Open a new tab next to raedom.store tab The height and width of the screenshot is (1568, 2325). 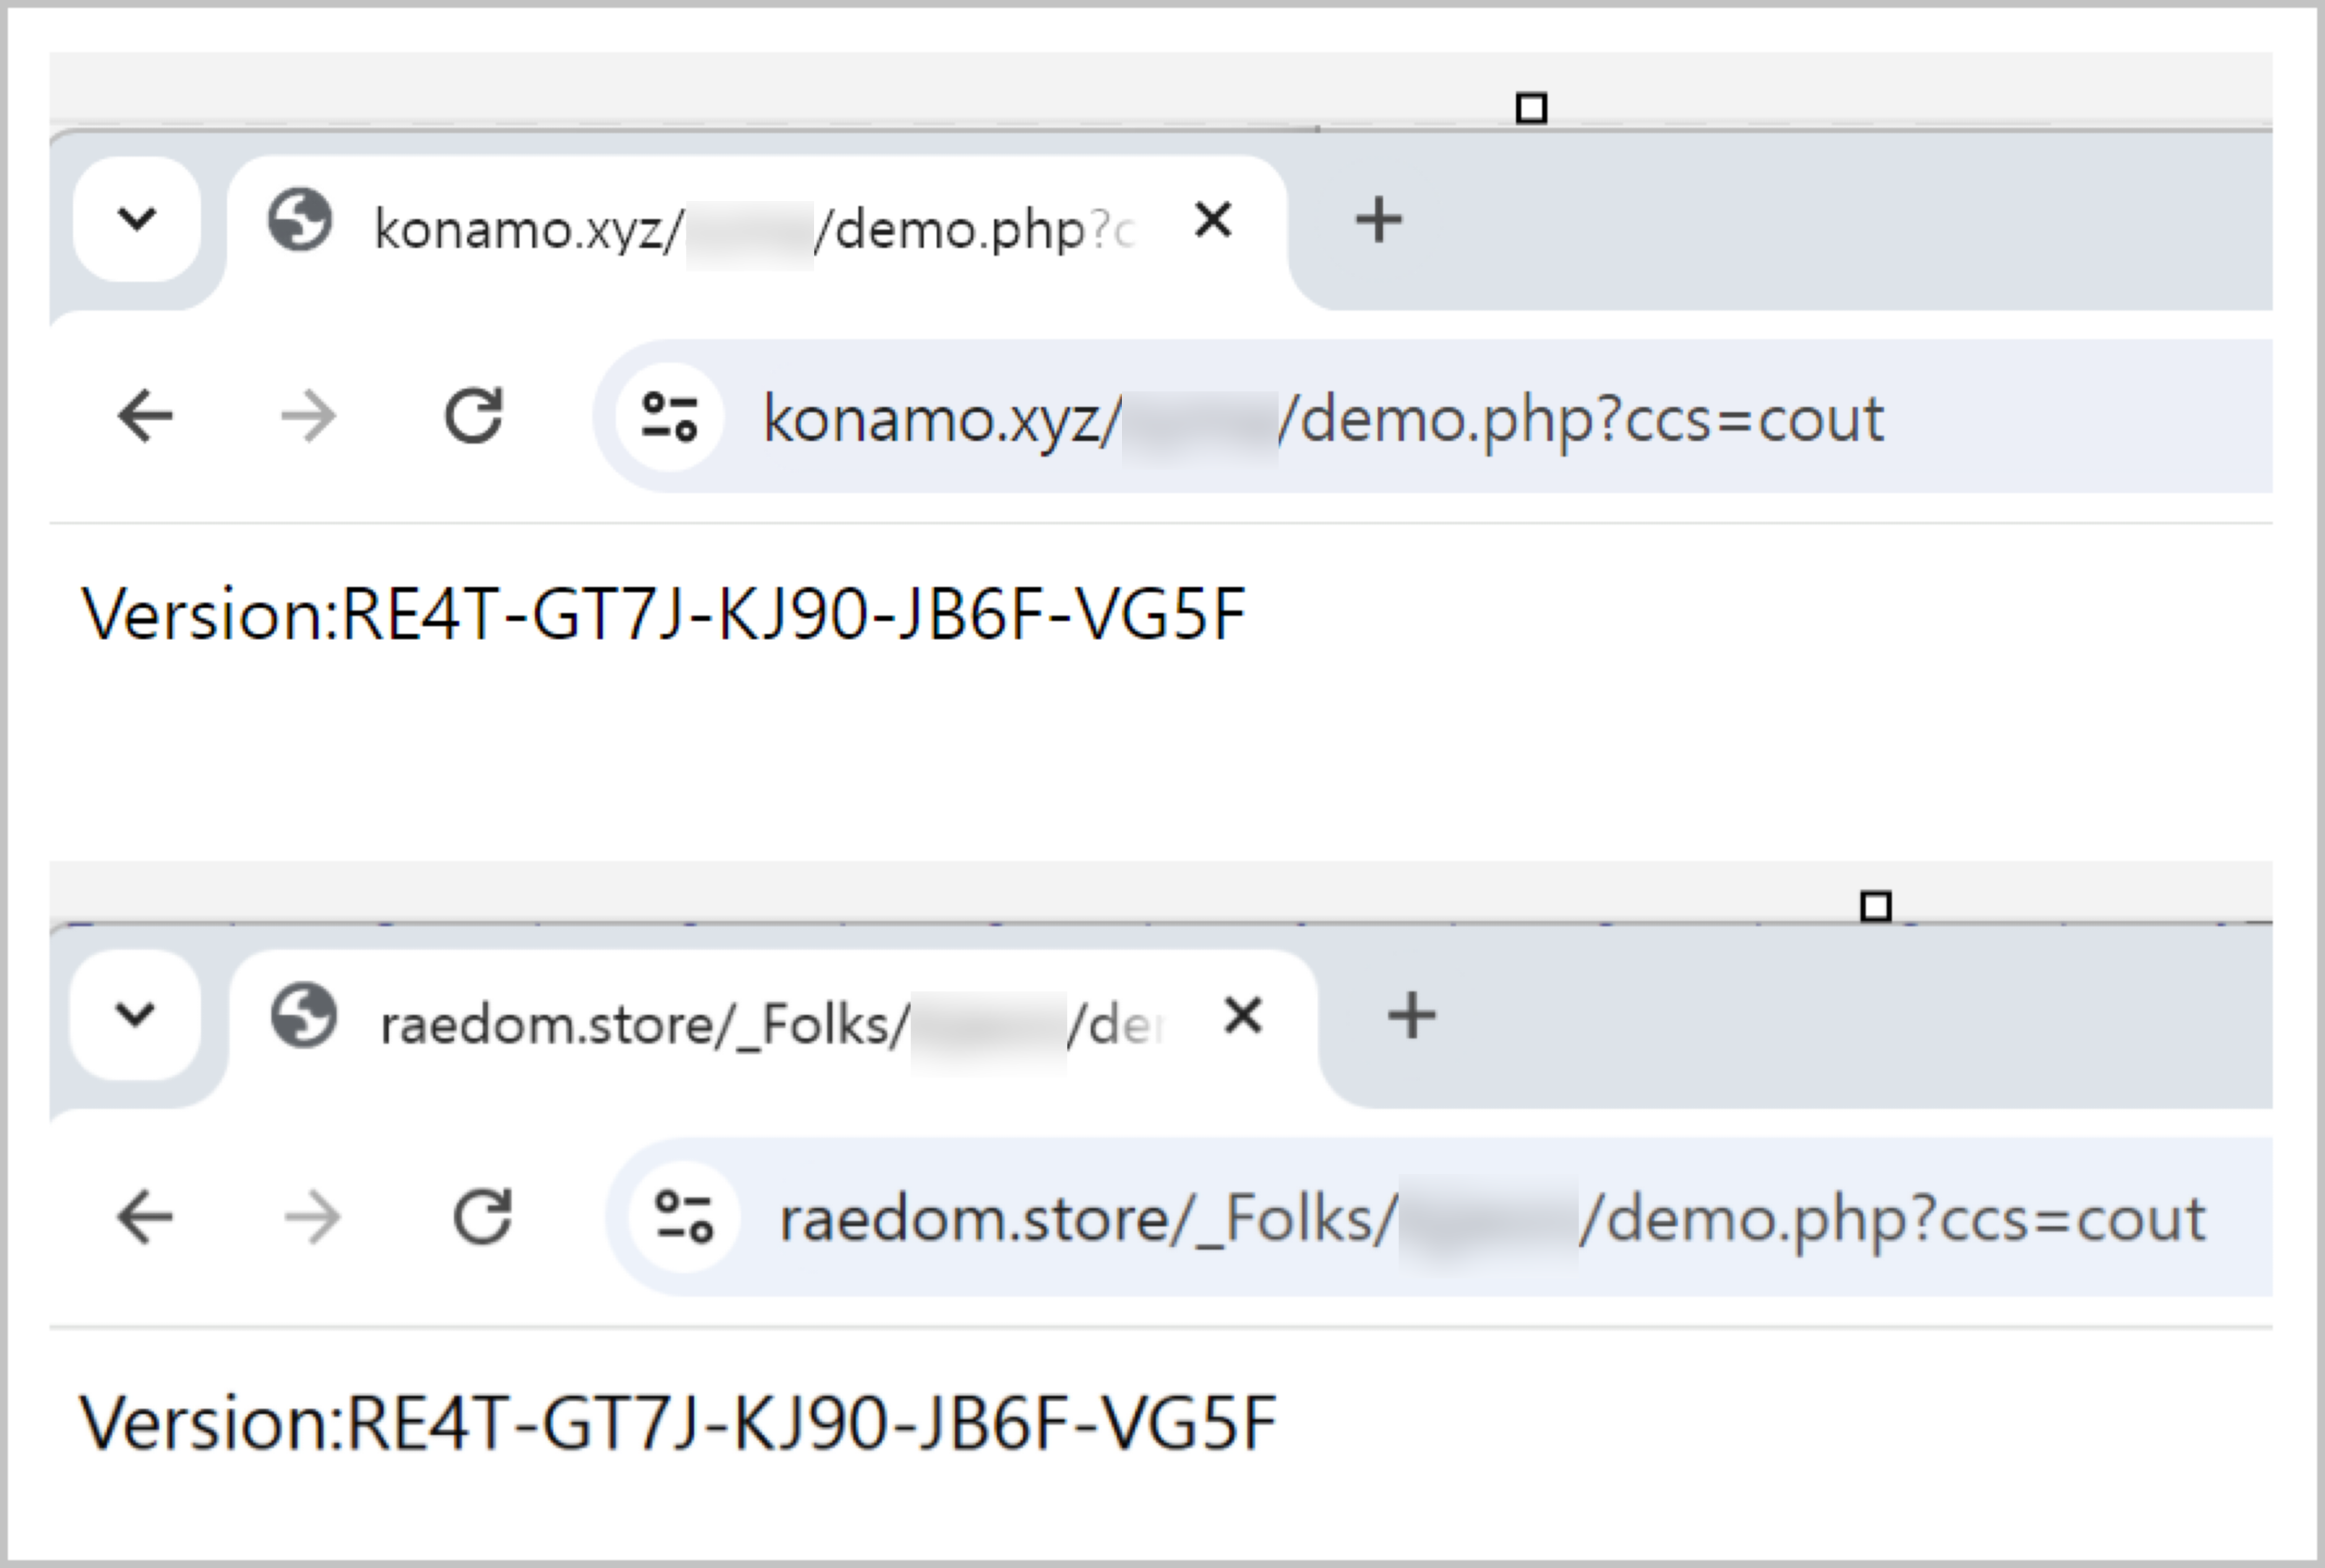[x=1412, y=1016]
